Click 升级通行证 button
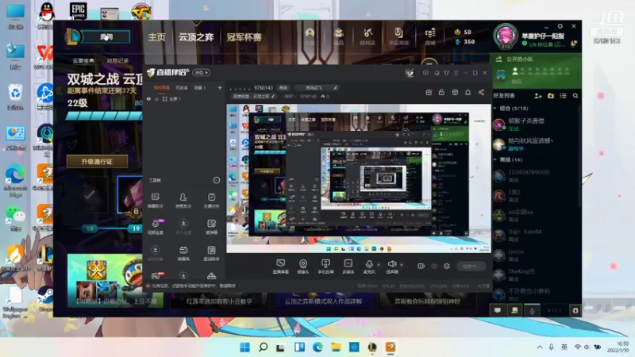Image resolution: width=635 pixels, height=357 pixels. [97, 162]
